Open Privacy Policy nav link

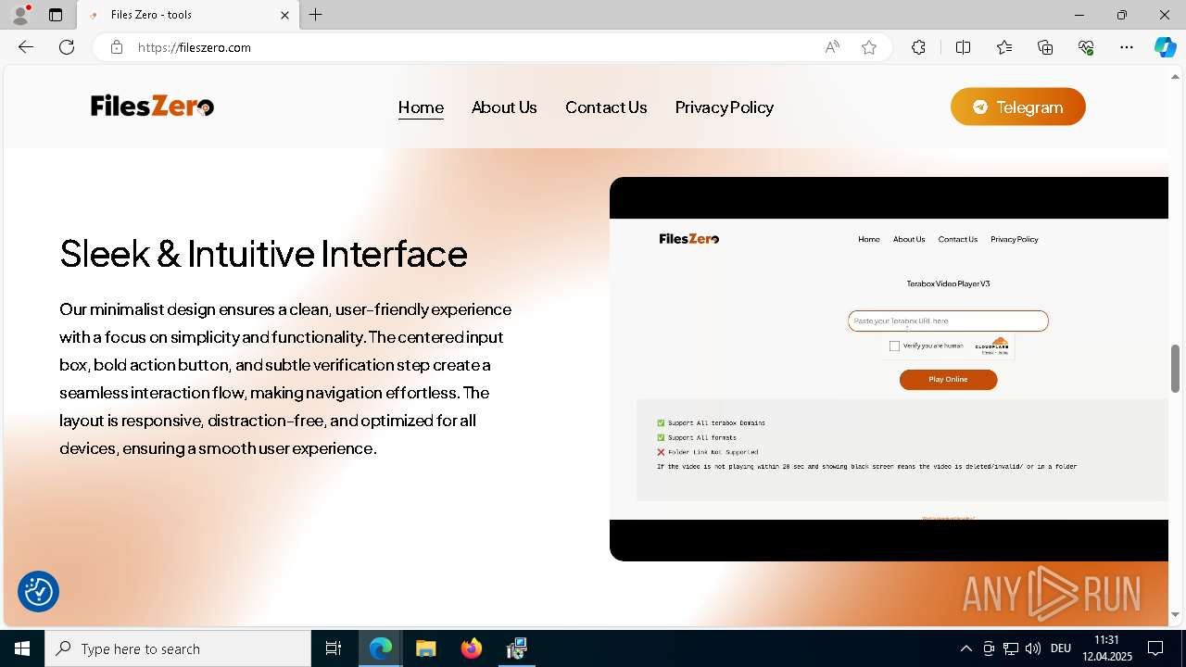tap(725, 107)
